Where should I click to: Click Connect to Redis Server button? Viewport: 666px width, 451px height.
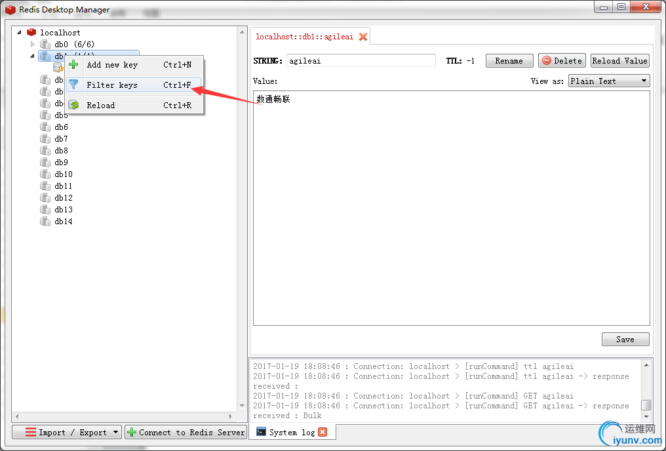click(x=186, y=432)
